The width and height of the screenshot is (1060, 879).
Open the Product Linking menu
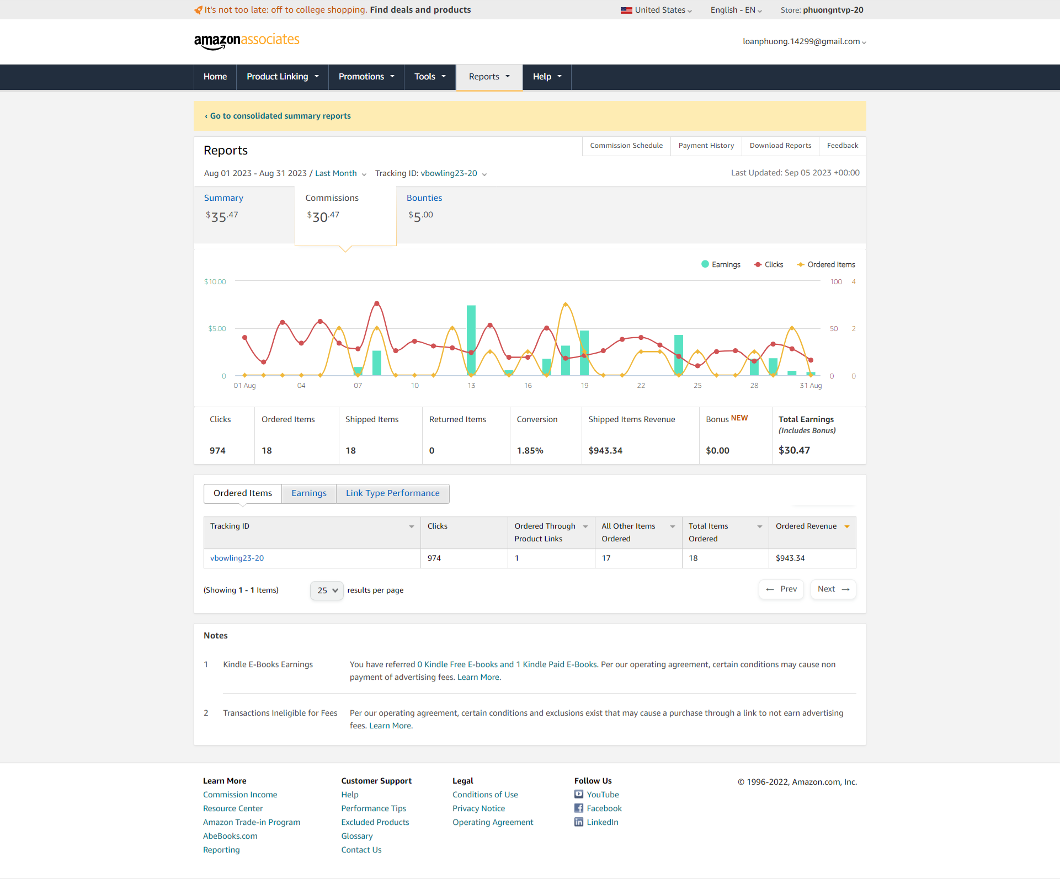click(x=283, y=77)
